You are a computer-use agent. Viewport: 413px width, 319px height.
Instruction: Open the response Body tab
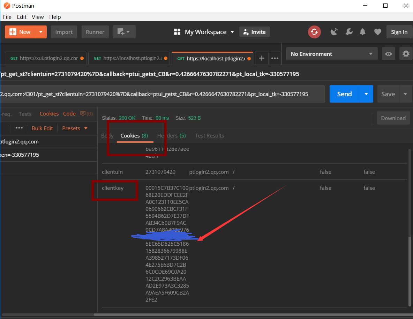[107, 135]
